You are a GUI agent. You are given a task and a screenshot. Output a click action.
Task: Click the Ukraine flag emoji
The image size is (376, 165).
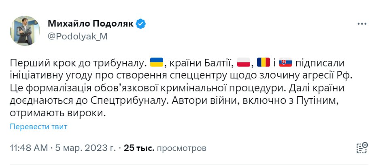[156, 63]
